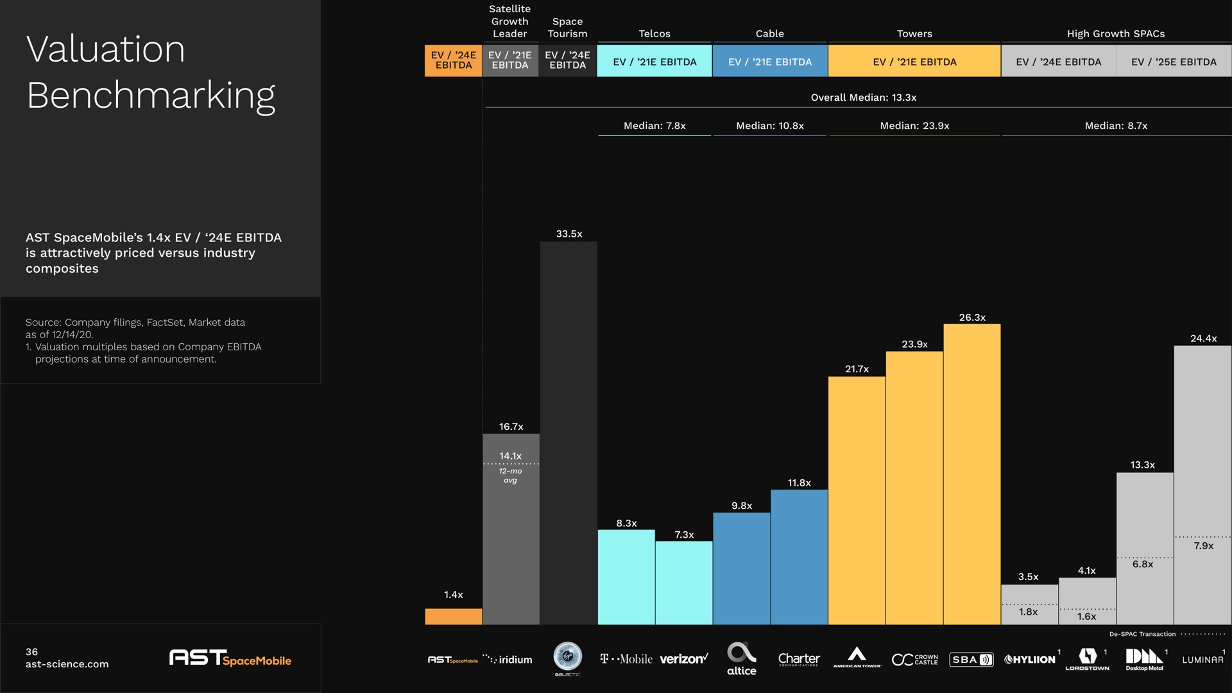Image resolution: width=1232 pixels, height=693 pixels.
Task: Click the gray 13.3x Desktop Metal bar
Action: (x=1145, y=549)
